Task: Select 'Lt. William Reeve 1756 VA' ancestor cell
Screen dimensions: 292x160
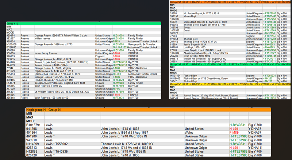Action: pyautogui.click(x=62, y=92)
